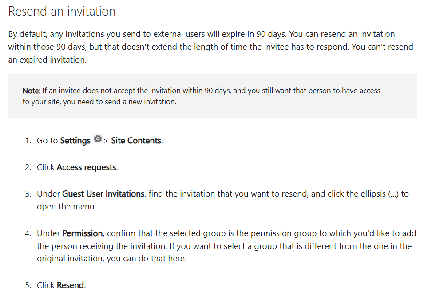Click the bold "Permission" word in step 4

click(83, 233)
